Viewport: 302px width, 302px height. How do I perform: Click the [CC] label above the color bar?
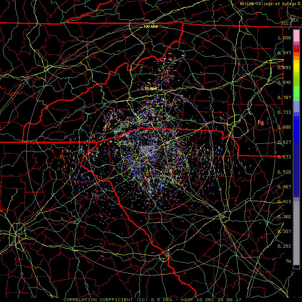[x=287, y=23]
